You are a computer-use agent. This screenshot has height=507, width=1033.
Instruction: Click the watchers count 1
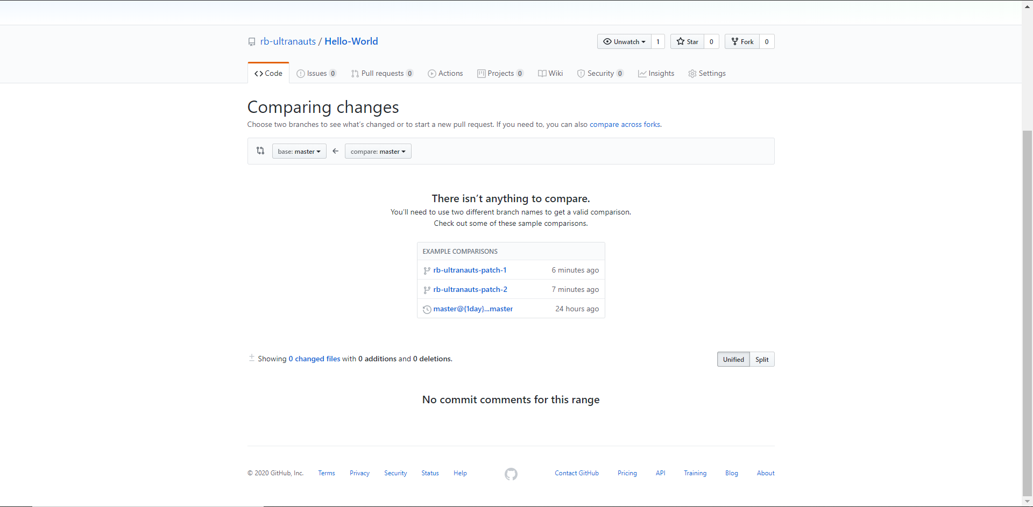(658, 41)
